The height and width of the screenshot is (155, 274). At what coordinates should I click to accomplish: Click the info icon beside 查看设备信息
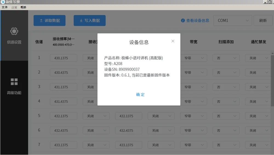click(x=183, y=21)
